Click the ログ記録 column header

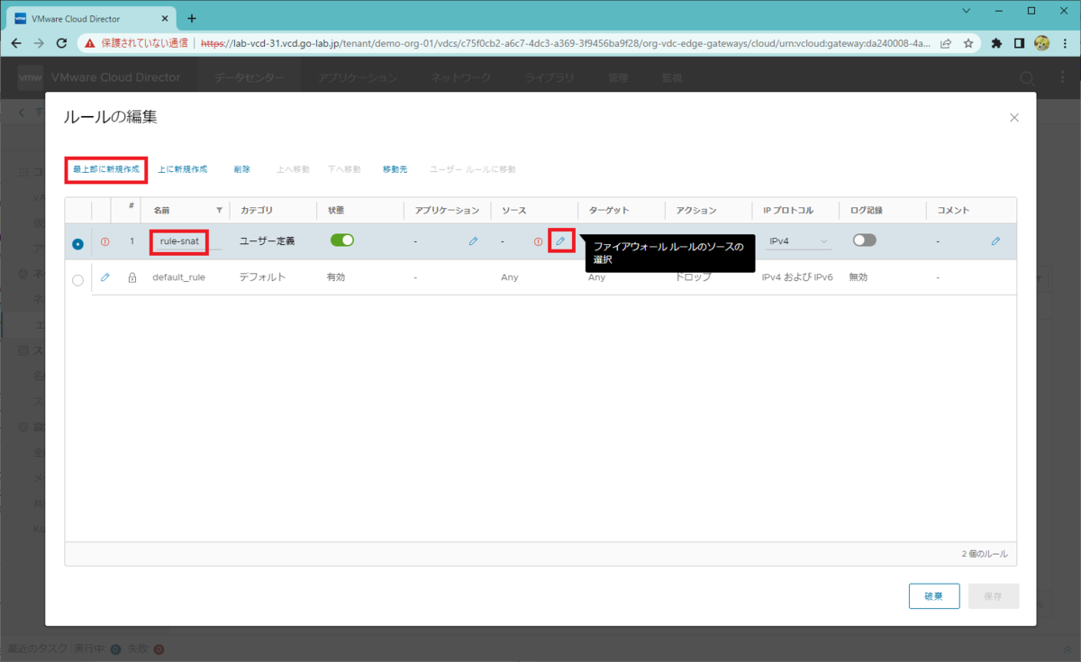point(867,210)
